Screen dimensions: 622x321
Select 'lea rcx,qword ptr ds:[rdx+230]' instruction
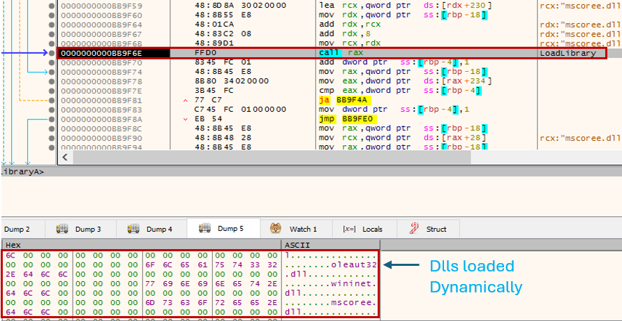406,6
